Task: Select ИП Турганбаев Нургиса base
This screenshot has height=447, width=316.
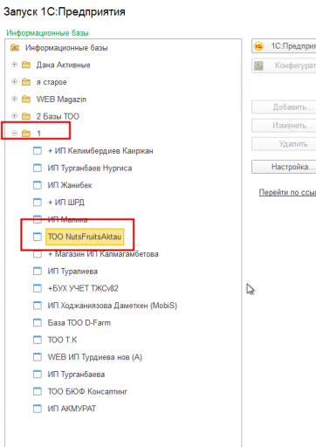Action: click(x=90, y=168)
